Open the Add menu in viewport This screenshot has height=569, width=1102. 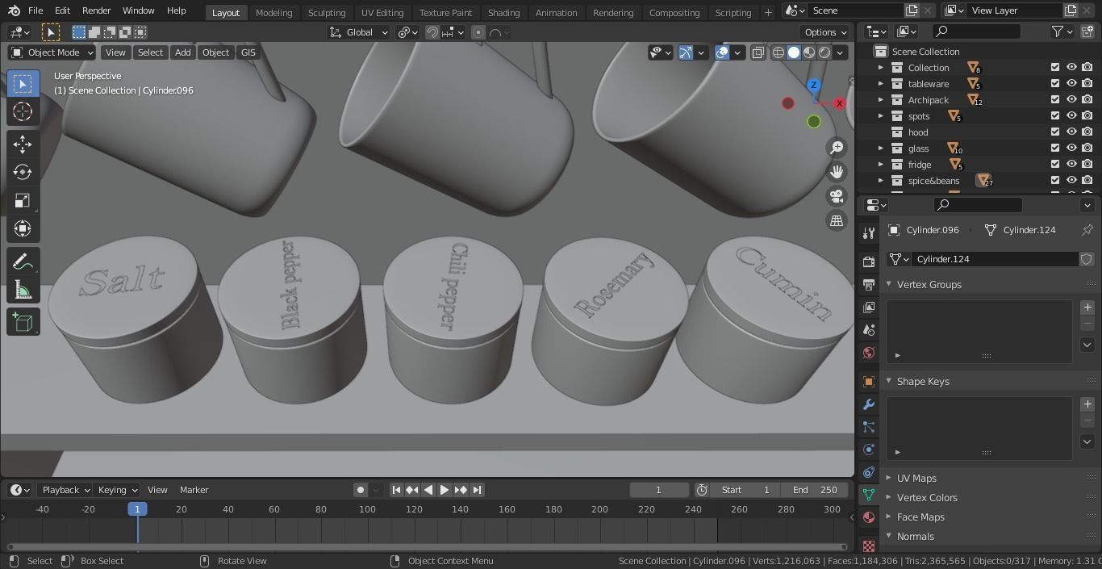point(183,52)
